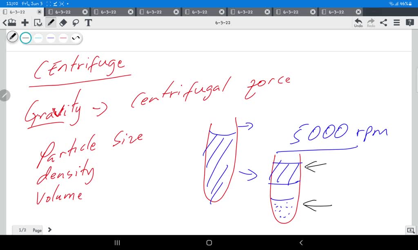The height and width of the screenshot is (250, 418).
Task: Tap the Android home button
Action: click(x=209, y=243)
